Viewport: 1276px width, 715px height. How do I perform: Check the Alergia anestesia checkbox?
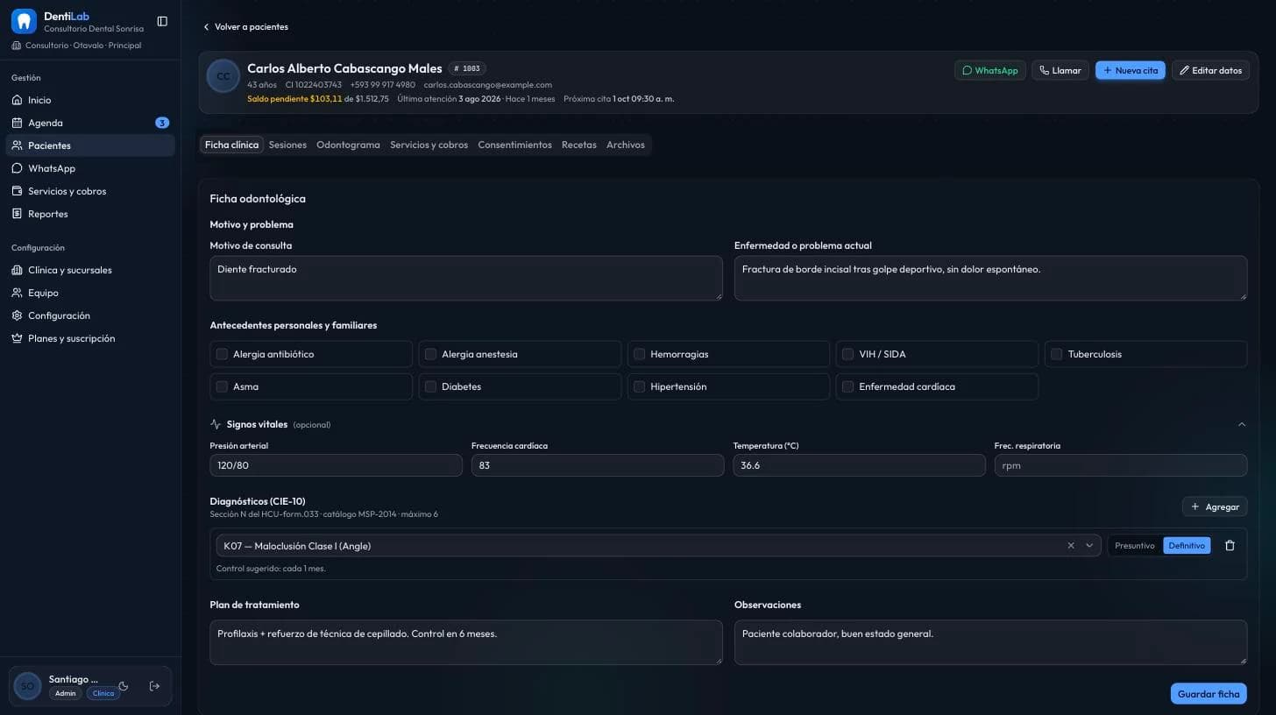coord(430,354)
